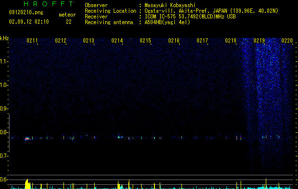Image resolution: width=298 pixels, height=189 pixels.
Task: Click the bright meteor echo after 0211
Action: (x=27, y=139)
